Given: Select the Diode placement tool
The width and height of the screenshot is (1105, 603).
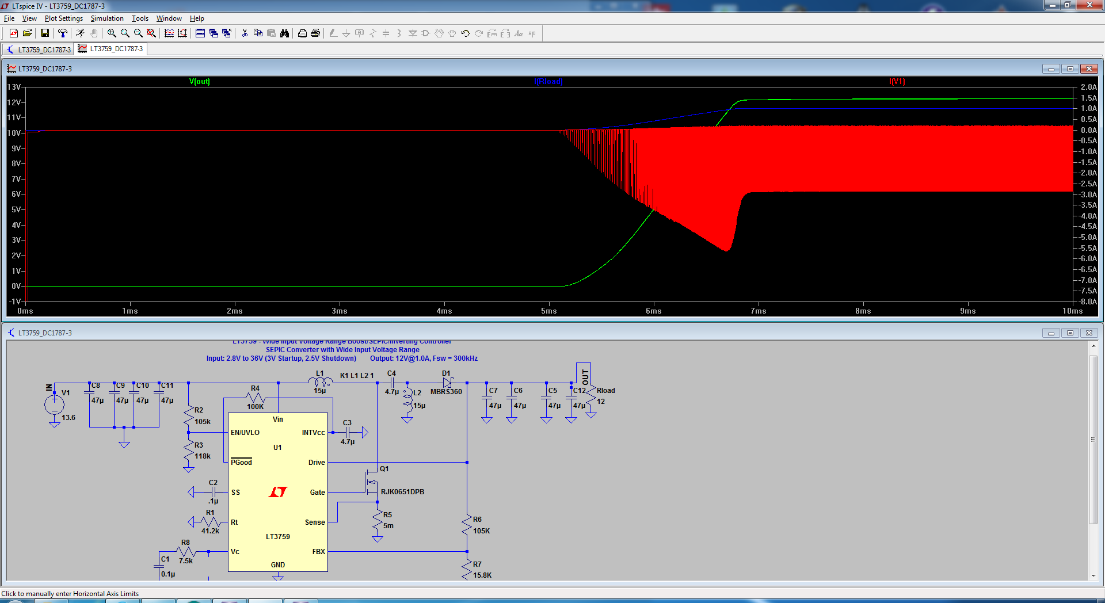Looking at the screenshot, I should point(413,33).
